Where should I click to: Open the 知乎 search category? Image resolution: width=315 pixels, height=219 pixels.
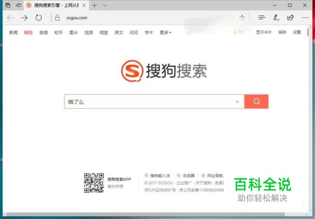59,32
